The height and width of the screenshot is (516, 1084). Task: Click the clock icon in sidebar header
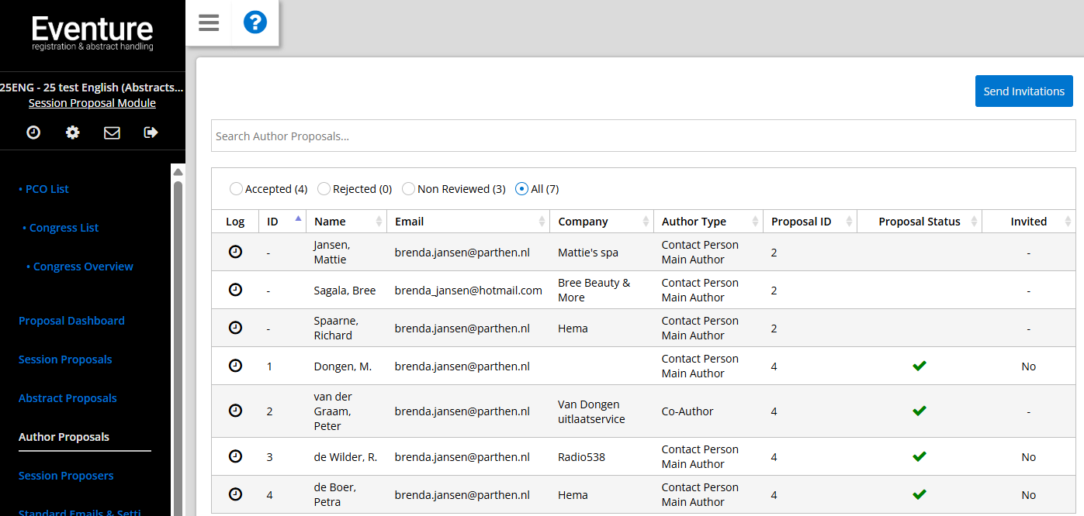(x=33, y=132)
